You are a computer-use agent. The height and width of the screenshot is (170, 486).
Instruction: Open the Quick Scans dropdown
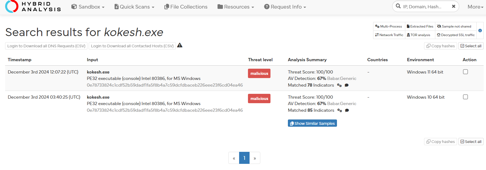[134, 7]
